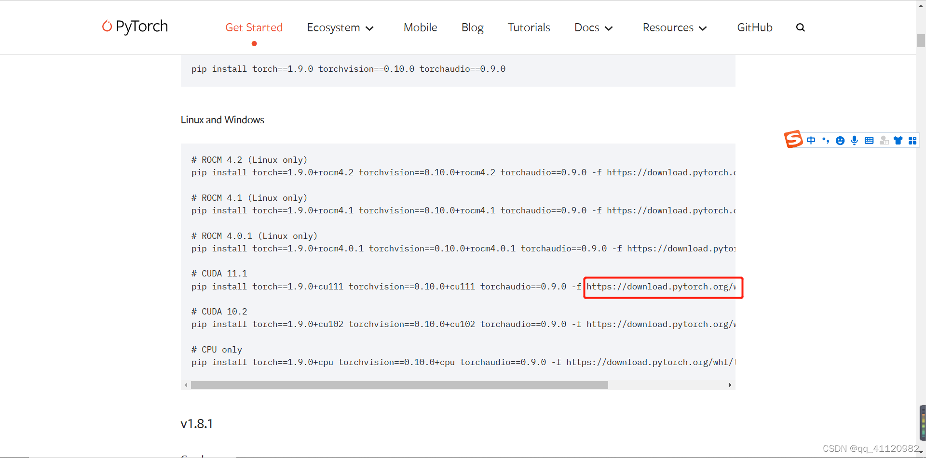
Task: Click the cu111 pip install command line
Action: (463, 287)
